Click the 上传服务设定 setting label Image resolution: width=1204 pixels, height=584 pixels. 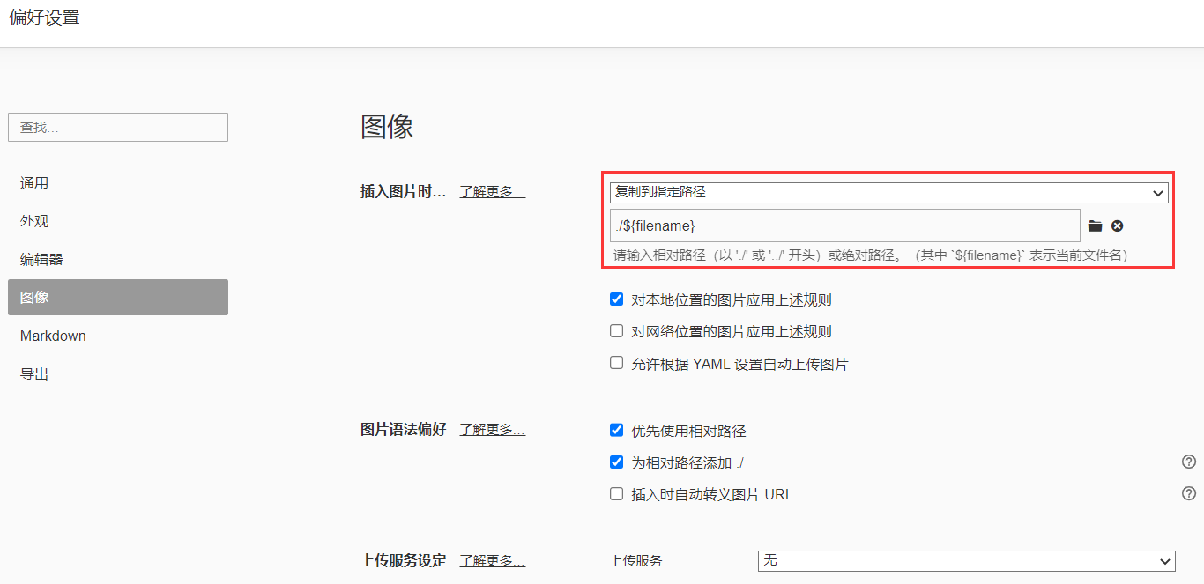(404, 560)
